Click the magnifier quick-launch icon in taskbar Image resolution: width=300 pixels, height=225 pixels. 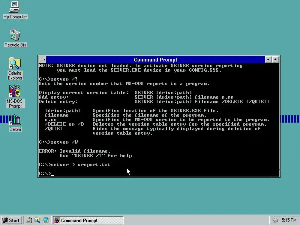point(37,220)
